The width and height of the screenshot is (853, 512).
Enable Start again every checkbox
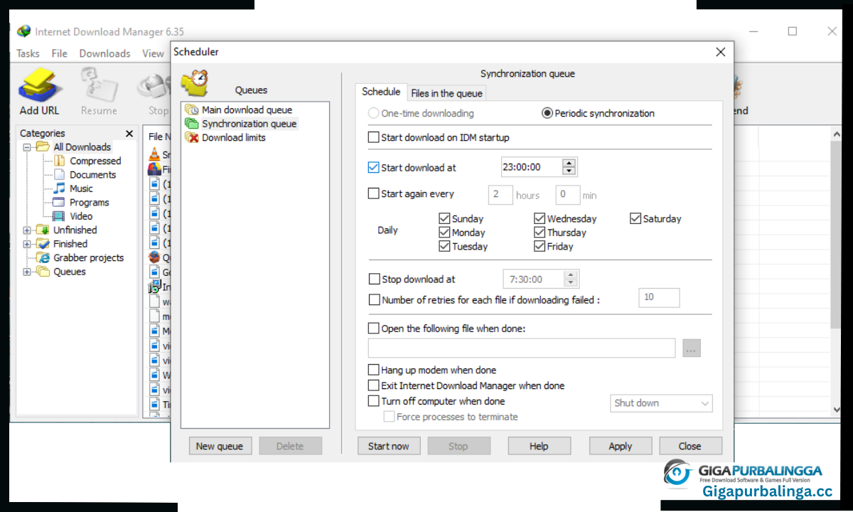(374, 193)
